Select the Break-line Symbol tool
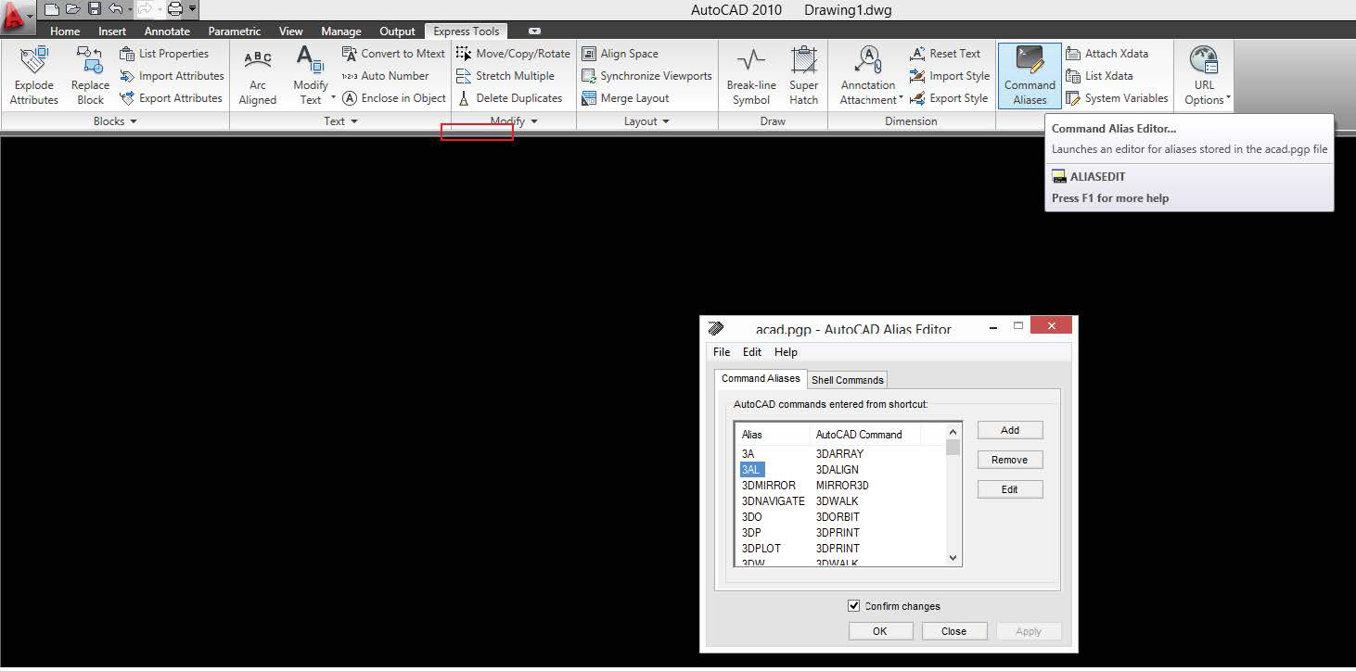This screenshot has width=1356, height=671. coord(751,75)
